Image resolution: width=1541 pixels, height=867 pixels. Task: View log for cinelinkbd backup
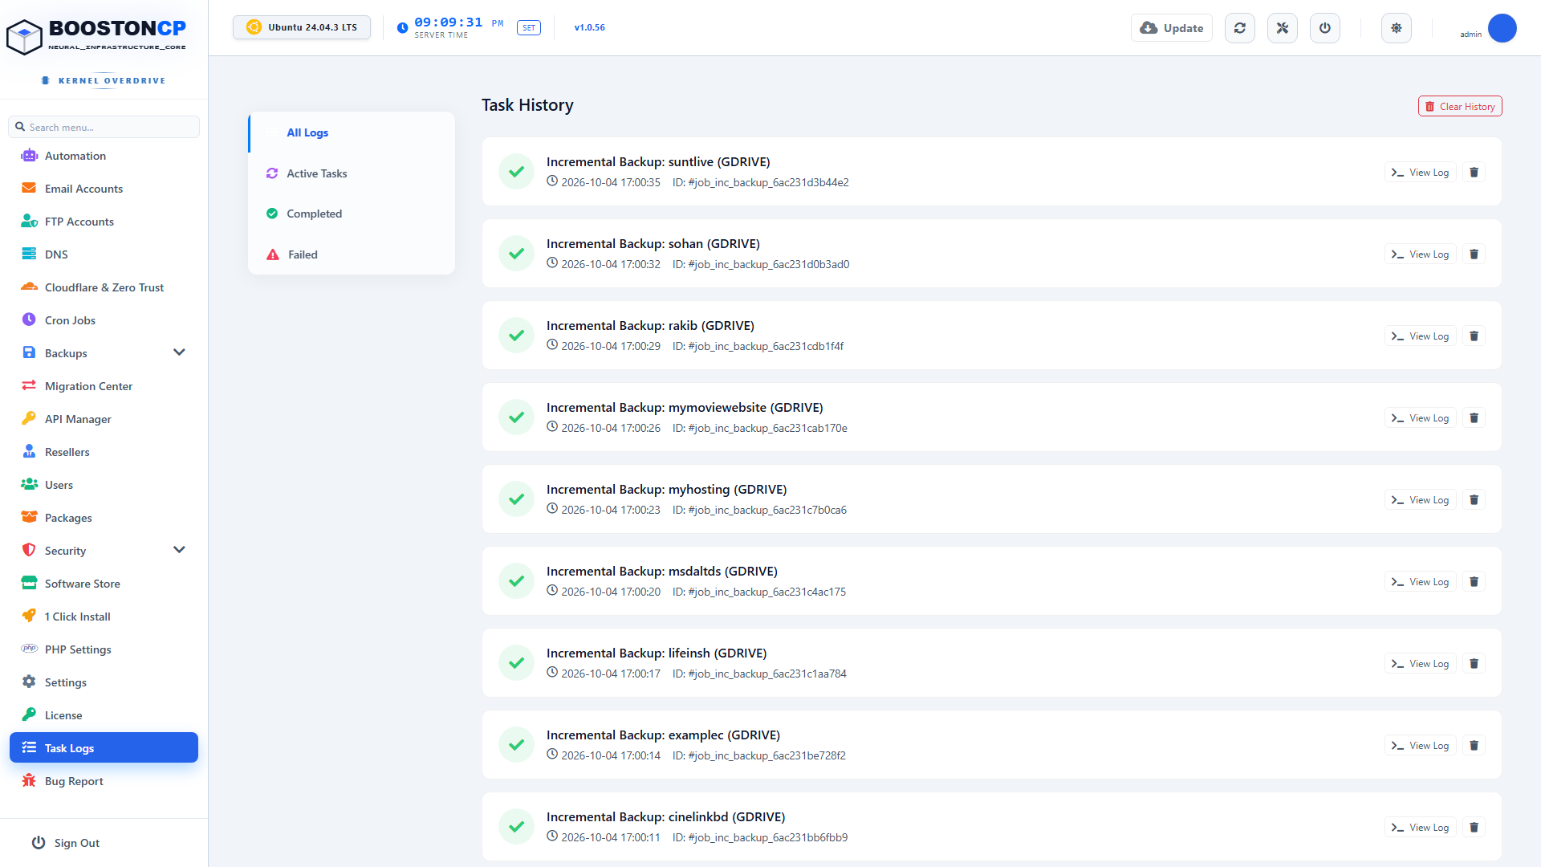[x=1420, y=828]
